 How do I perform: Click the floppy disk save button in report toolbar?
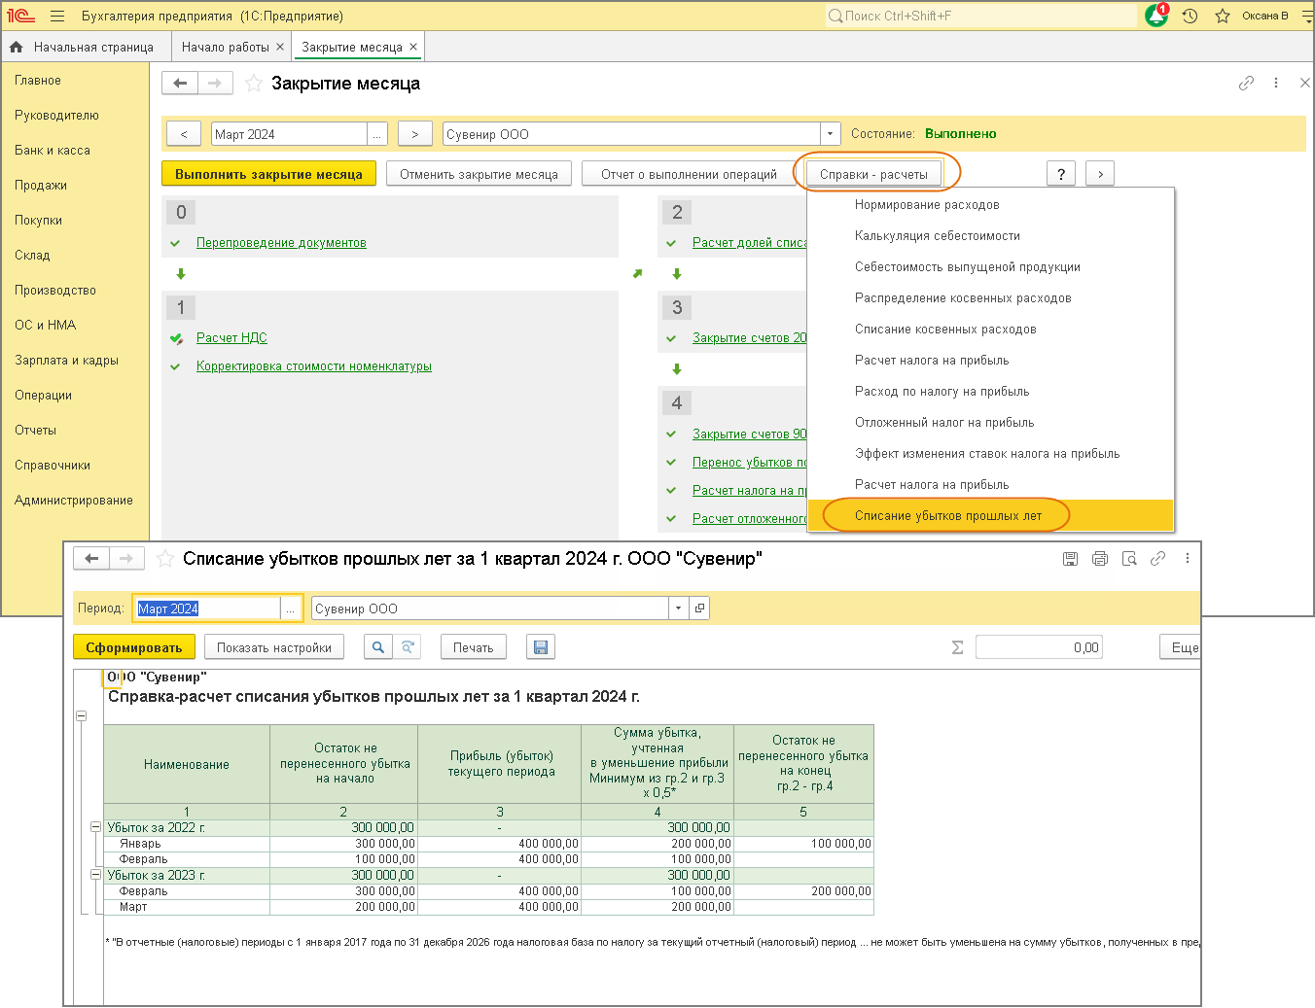(x=541, y=647)
